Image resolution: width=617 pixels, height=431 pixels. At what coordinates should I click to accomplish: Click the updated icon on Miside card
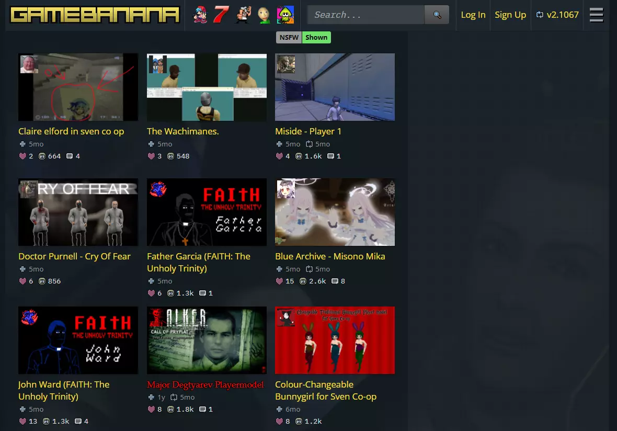point(310,144)
